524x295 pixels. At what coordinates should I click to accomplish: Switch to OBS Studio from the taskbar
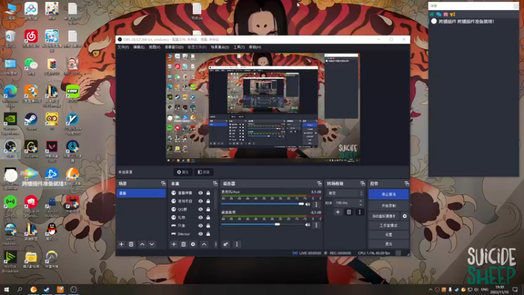(x=73, y=289)
